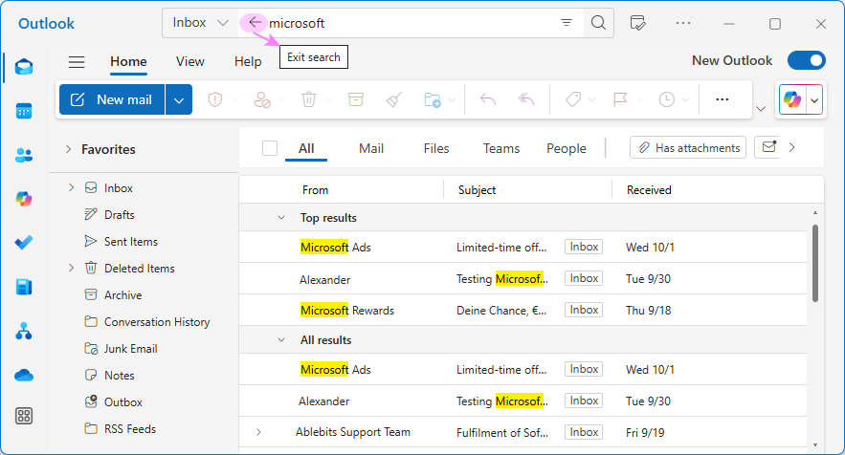Expand the New mail dropdown arrow
Image resolution: width=845 pixels, height=455 pixels.
click(x=179, y=99)
